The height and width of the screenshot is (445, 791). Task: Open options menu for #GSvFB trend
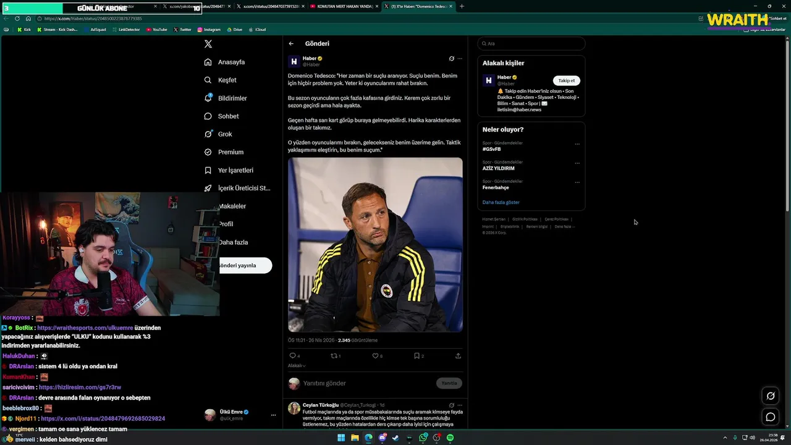point(577,144)
